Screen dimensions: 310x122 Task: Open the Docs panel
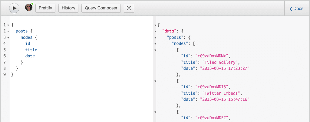(296, 8)
